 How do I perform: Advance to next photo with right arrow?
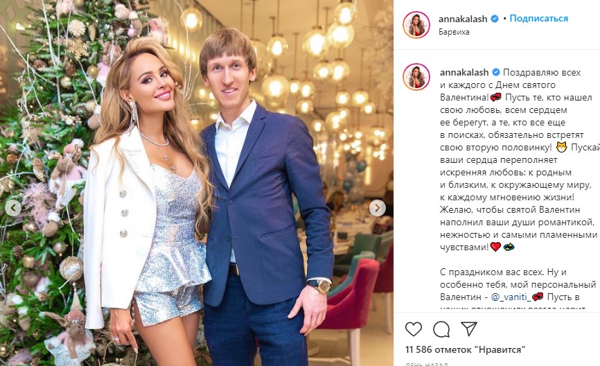[378, 208]
